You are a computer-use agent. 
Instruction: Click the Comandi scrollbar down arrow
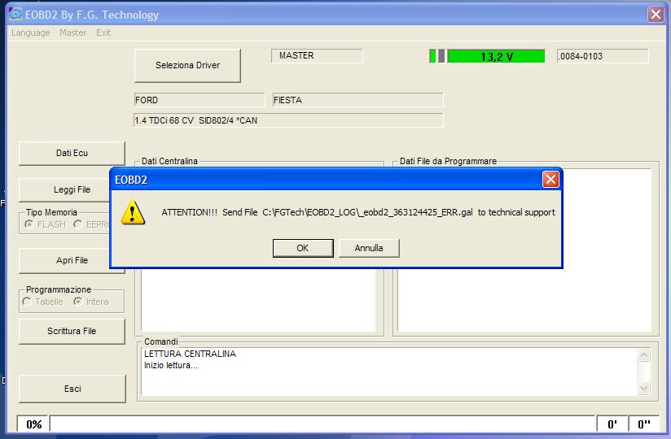pos(643,388)
